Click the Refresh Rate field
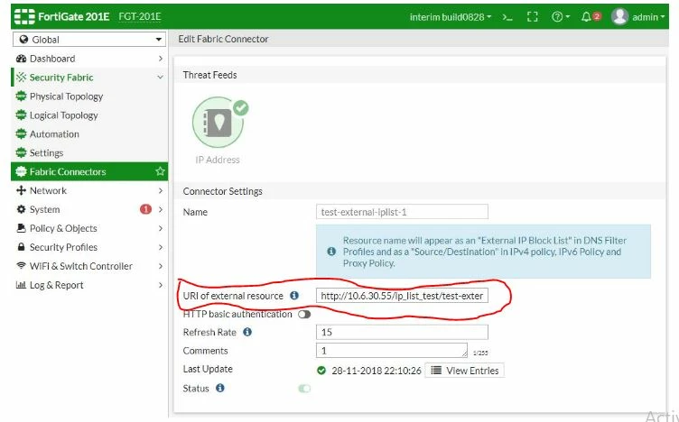679x422 pixels. tap(402, 332)
